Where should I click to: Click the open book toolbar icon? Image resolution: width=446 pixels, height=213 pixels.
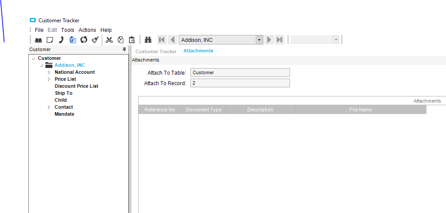(38, 40)
